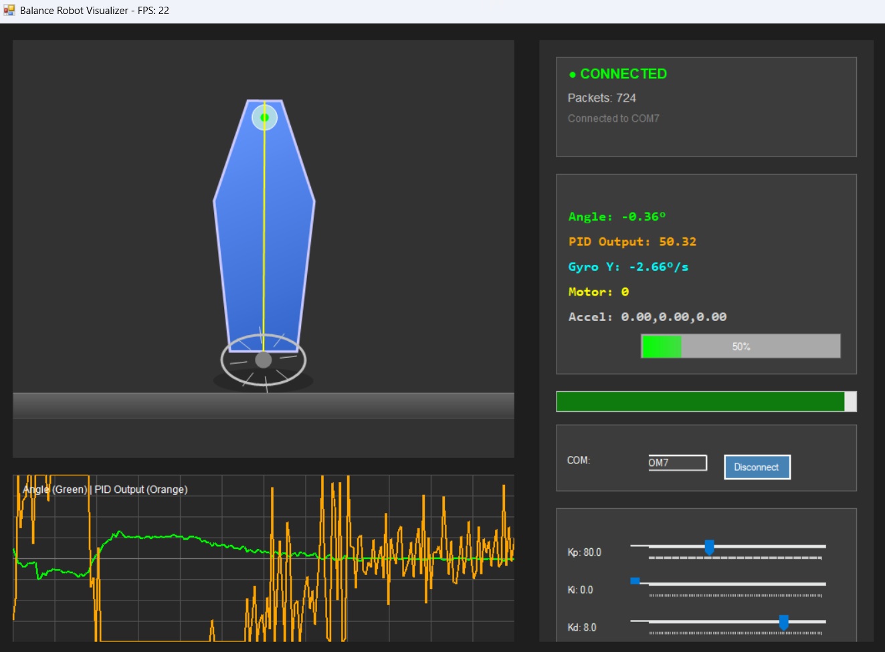Click the graph legend label text
This screenshot has height=652, width=885.
click(105, 490)
